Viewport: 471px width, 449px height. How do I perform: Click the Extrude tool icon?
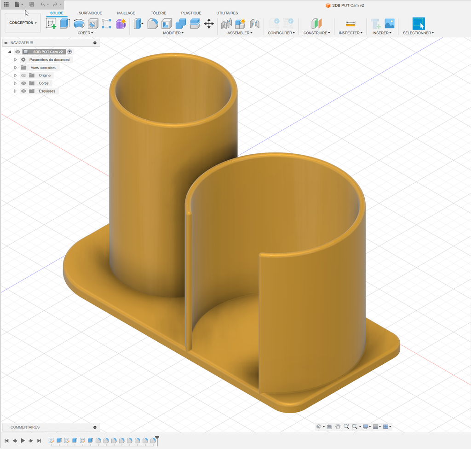pos(64,23)
